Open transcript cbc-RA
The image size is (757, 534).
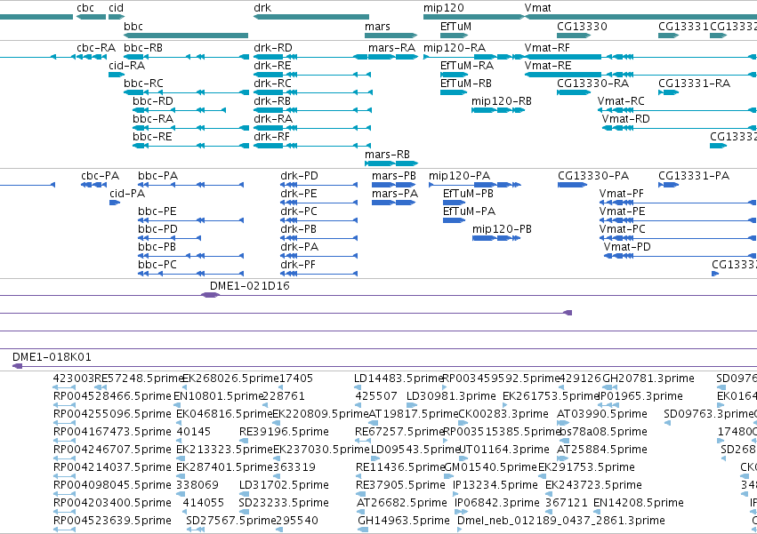[x=96, y=48]
